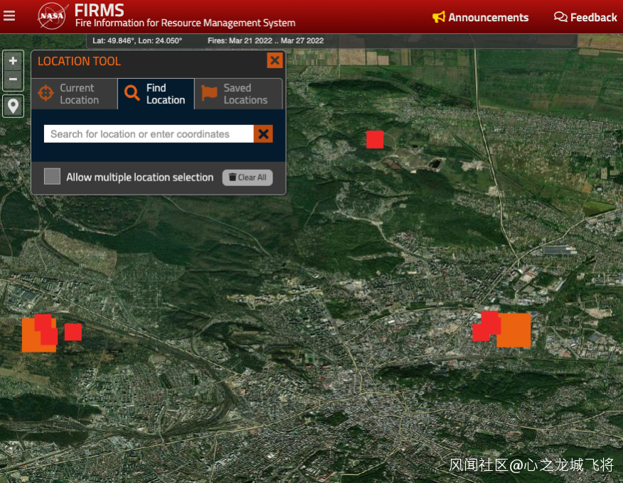Viewport: 623px width, 483px height.
Task: Click the magnifier icon in Find Location tab
Action: point(132,93)
